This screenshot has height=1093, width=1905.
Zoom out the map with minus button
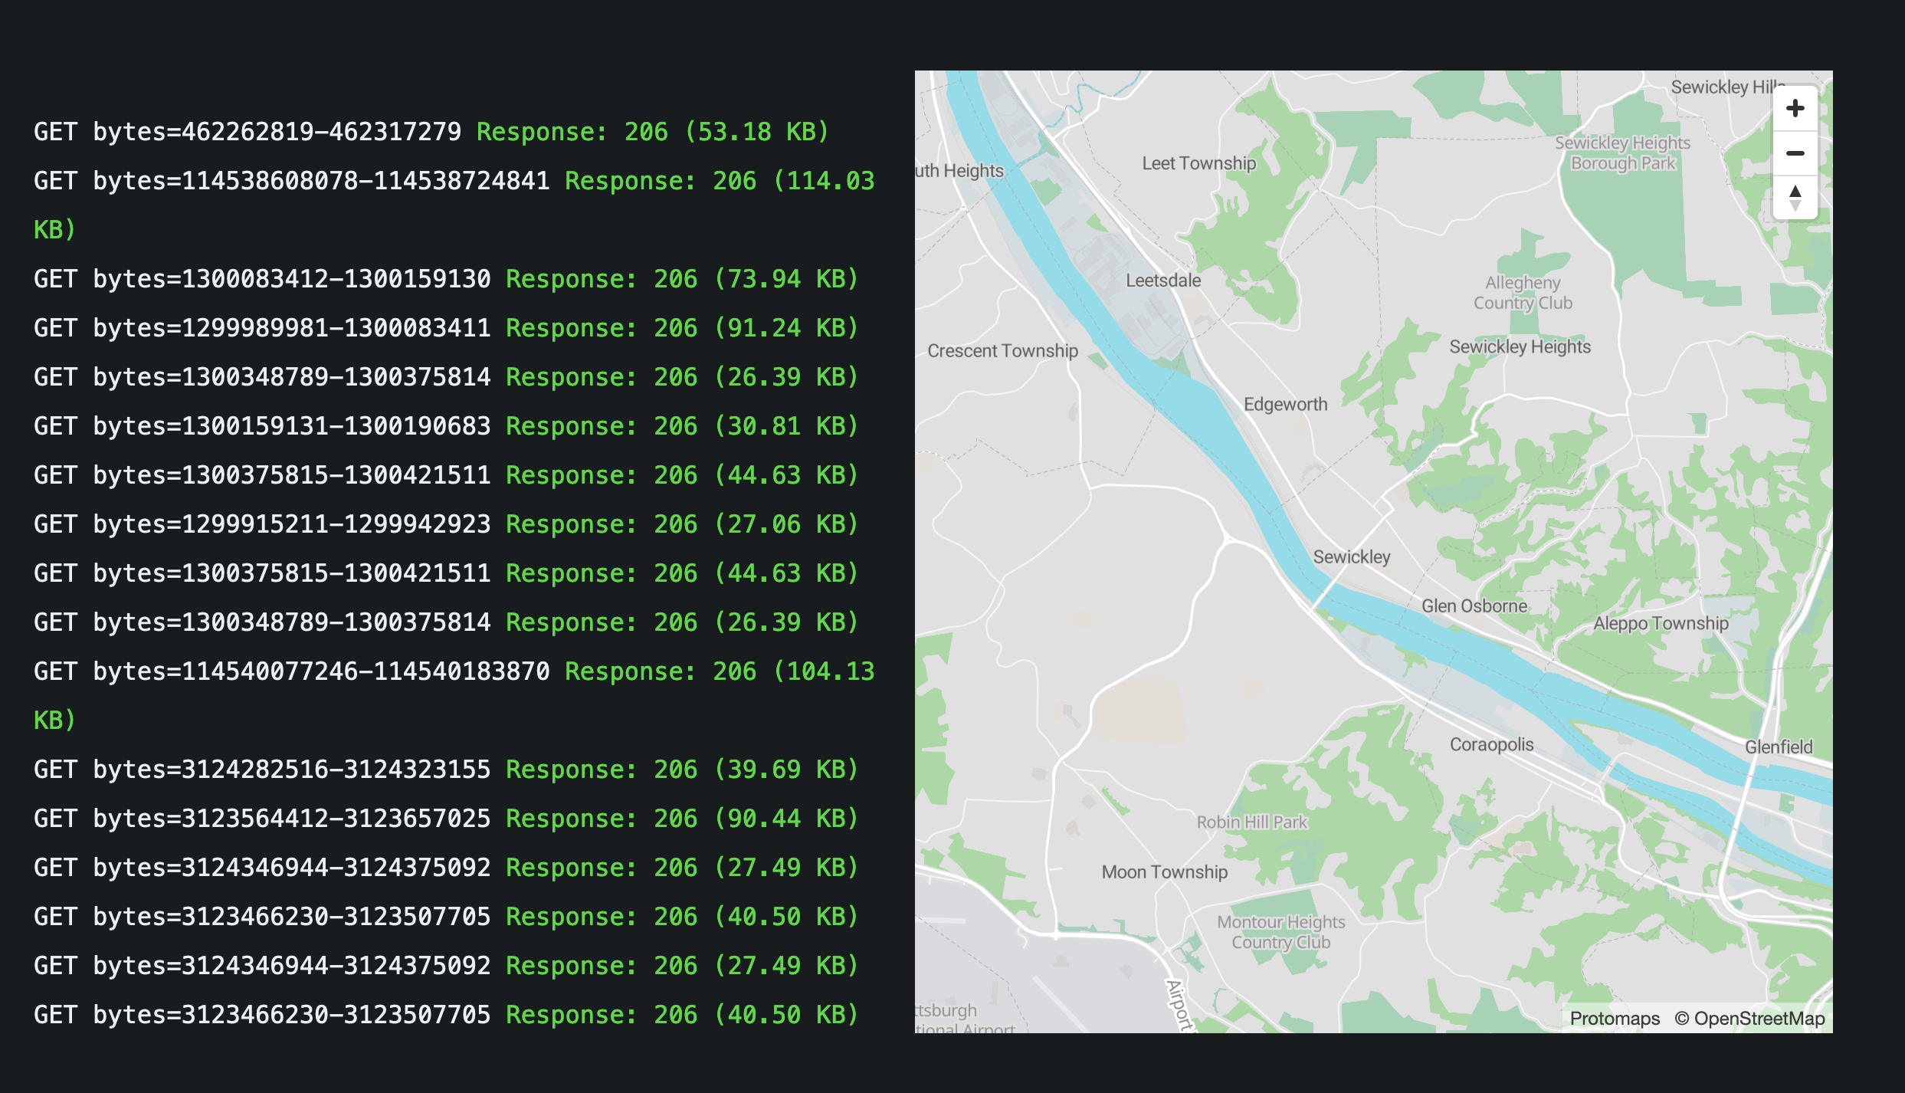[1795, 153]
